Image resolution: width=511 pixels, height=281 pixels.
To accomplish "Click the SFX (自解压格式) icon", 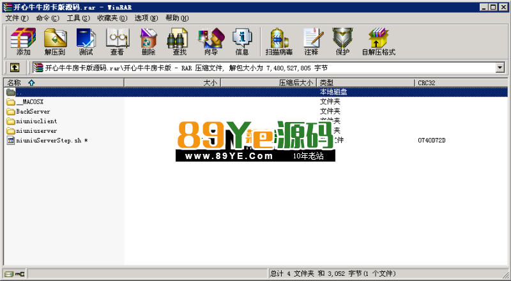I will [378, 42].
